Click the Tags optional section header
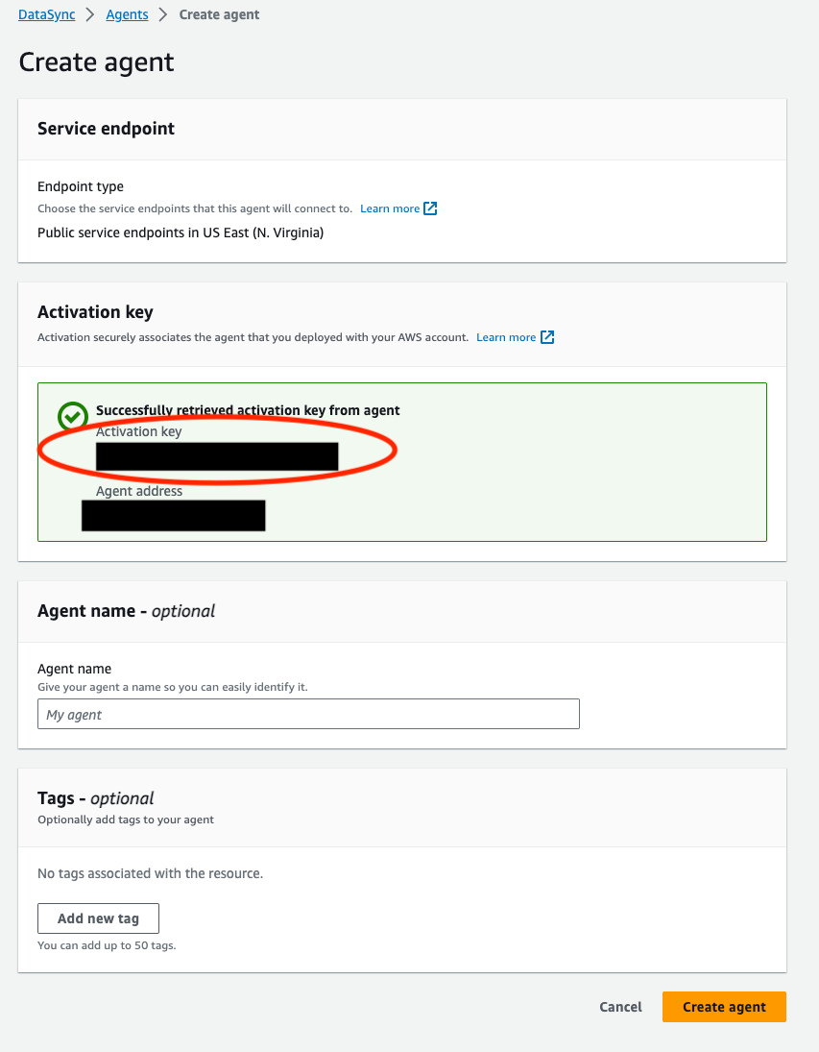 click(95, 797)
